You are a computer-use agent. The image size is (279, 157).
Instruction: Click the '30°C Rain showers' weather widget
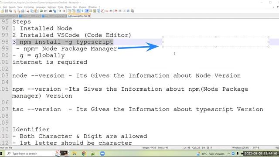[211, 154]
